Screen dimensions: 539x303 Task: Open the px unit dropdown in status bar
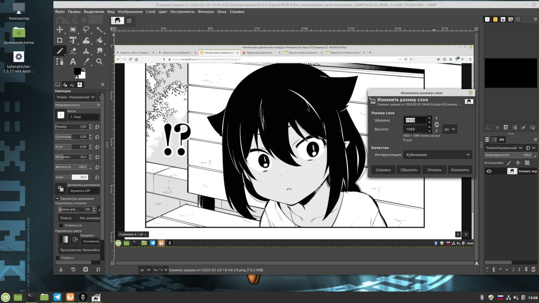[145, 270]
